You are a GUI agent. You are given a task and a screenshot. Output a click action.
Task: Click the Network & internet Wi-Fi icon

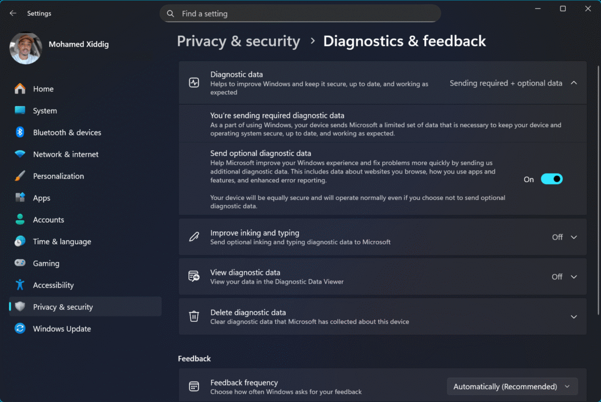click(x=20, y=154)
